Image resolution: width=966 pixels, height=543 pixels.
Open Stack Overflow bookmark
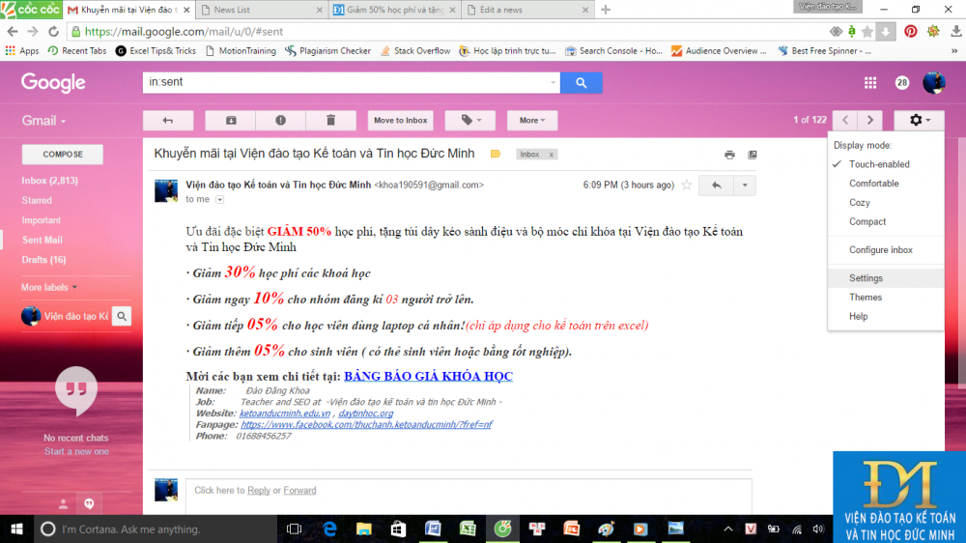pyautogui.click(x=415, y=51)
